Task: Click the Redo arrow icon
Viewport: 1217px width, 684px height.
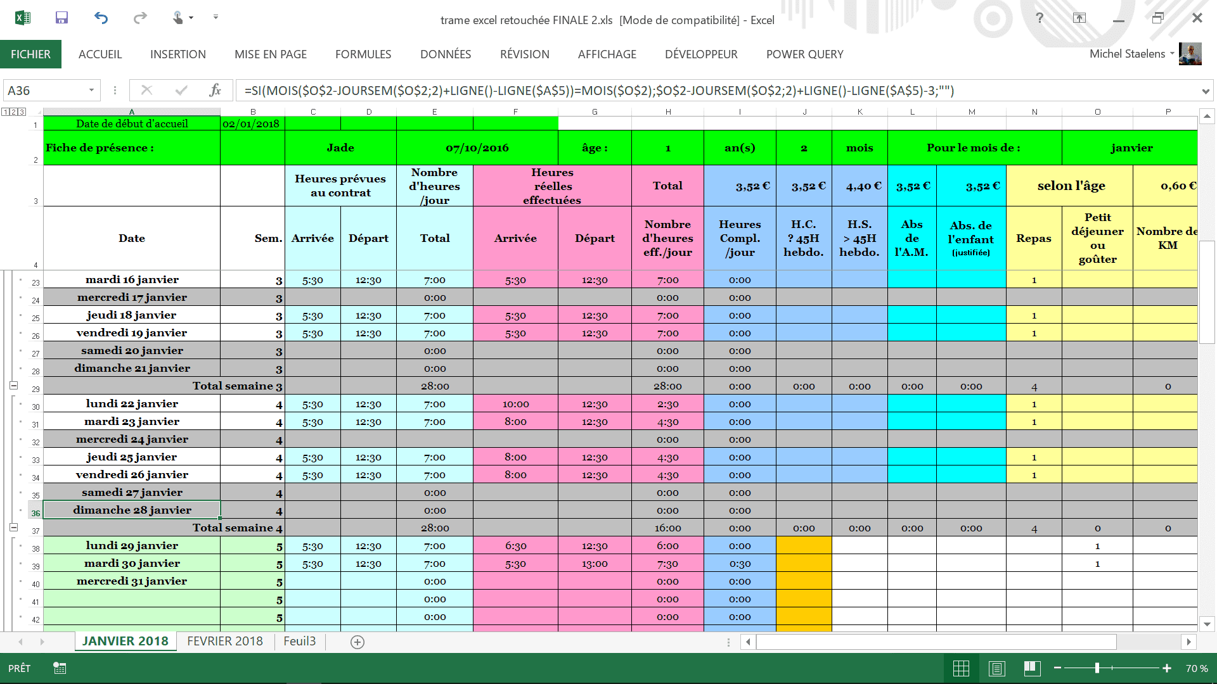Action: click(x=140, y=18)
